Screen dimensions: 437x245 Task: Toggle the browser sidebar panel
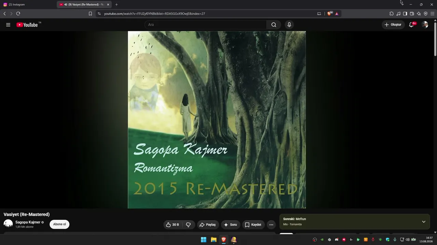(x=405, y=14)
